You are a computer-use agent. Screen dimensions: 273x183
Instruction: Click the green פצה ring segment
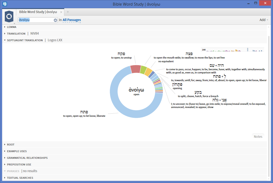click(x=143, y=70)
